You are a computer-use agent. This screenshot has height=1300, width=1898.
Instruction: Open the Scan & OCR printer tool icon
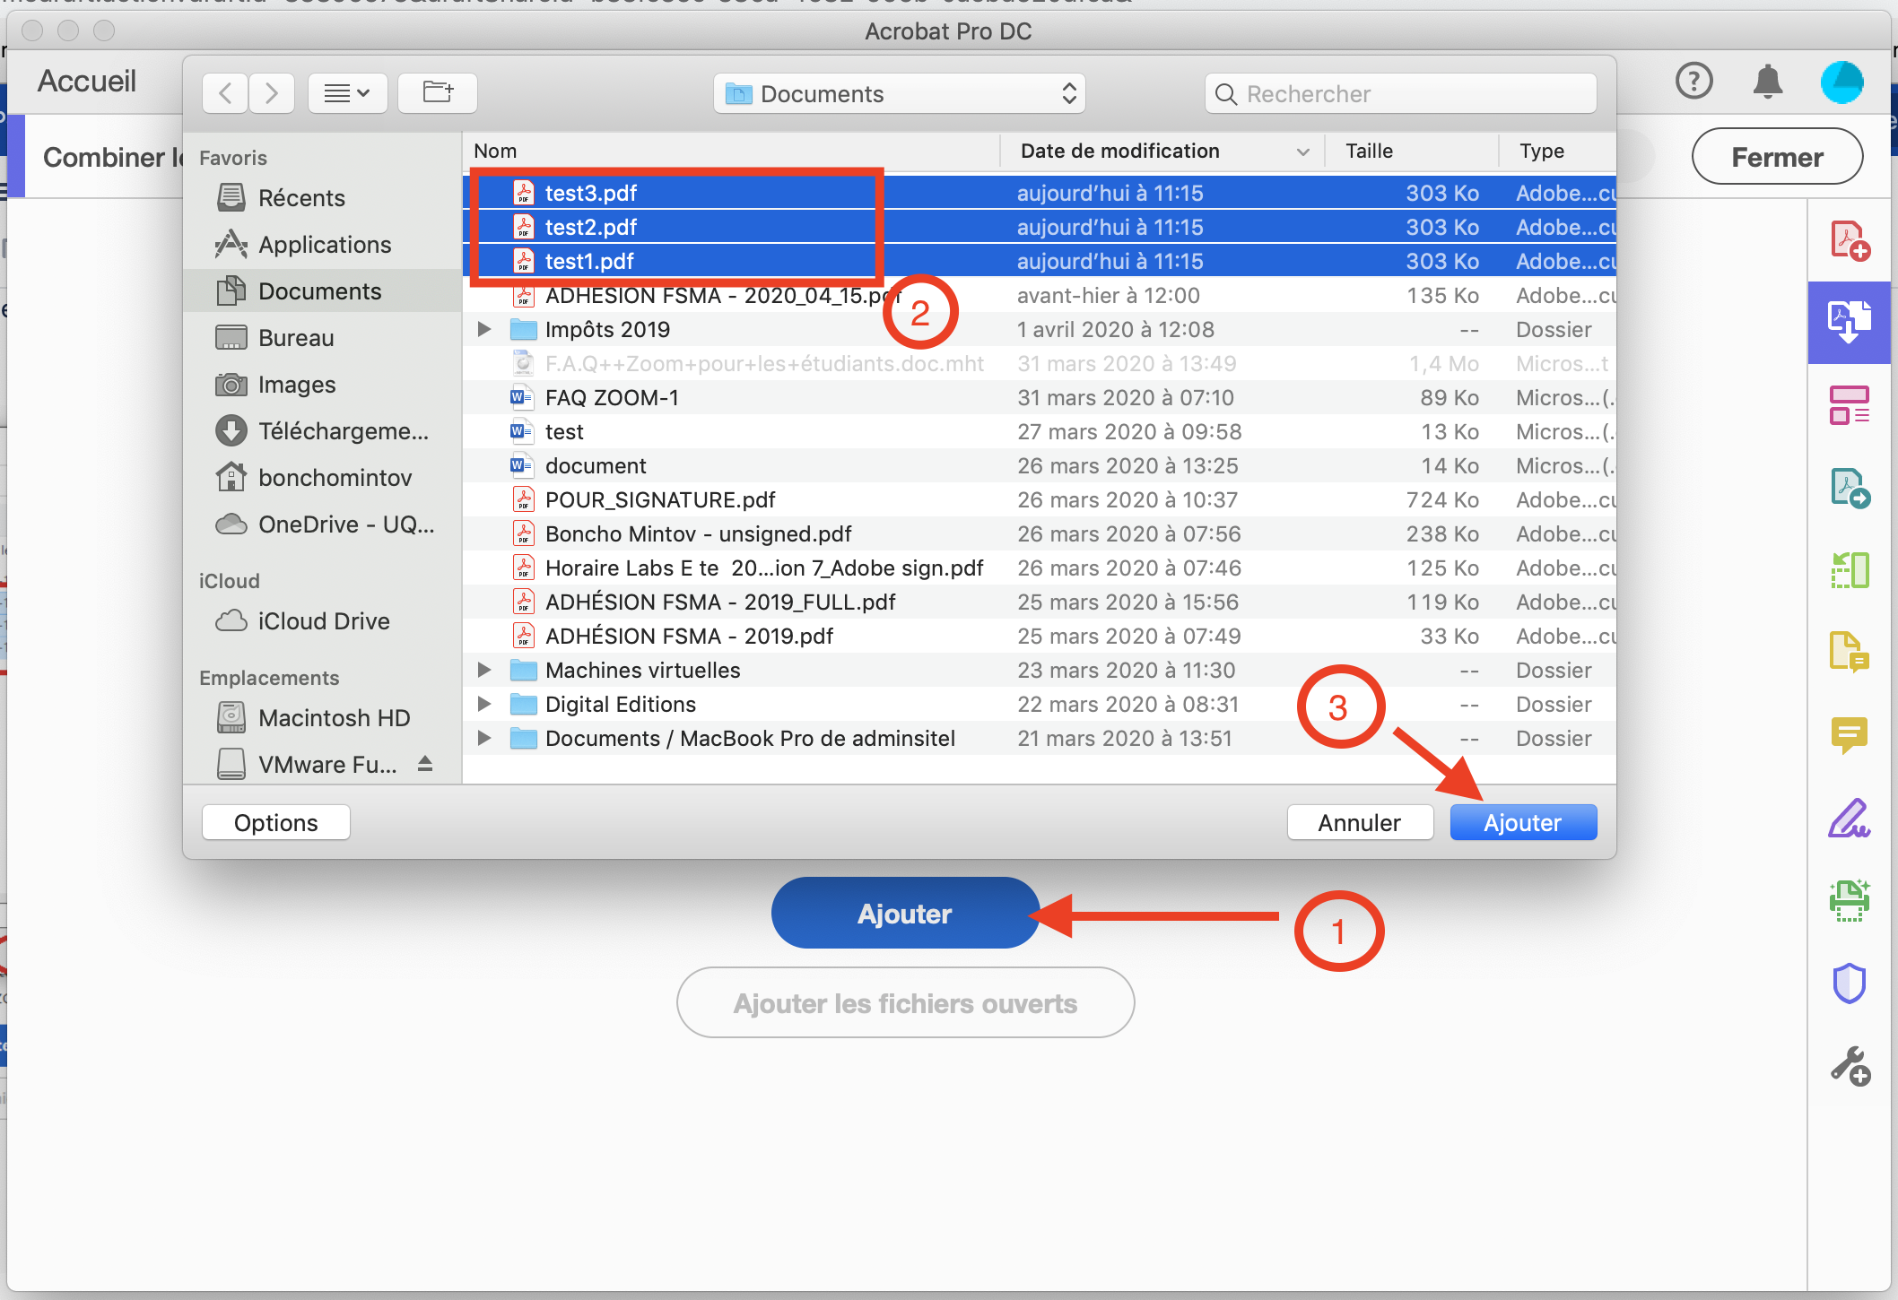[x=1850, y=900]
